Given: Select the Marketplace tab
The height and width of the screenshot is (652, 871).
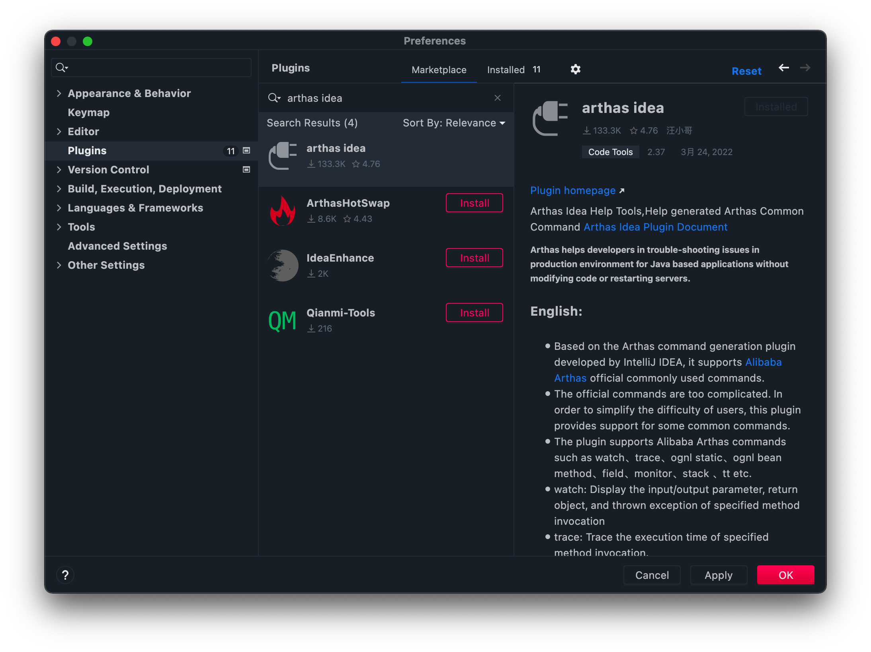Looking at the screenshot, I should click(439, 70).
